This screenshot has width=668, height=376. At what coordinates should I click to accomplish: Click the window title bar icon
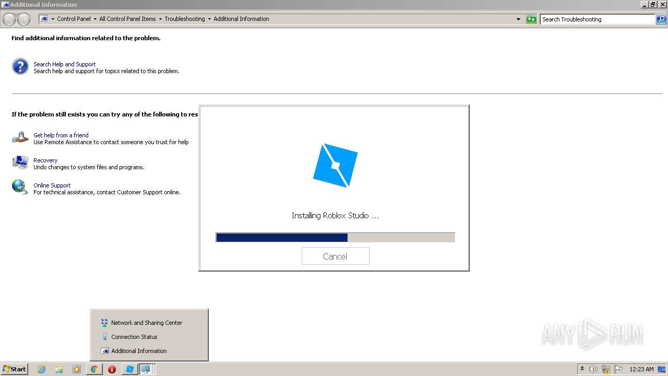tap(5, 4)
